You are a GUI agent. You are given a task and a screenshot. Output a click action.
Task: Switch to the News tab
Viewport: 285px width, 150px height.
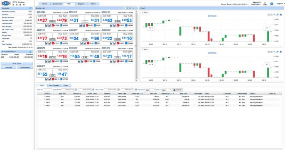(x=93, y=4)
